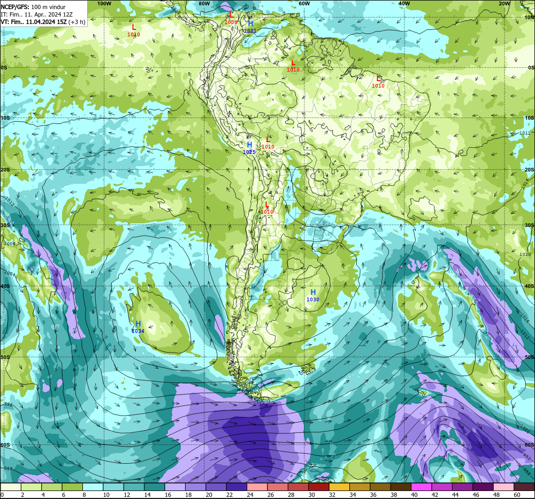Pick the cyan legend swatch between 8 and 10

(93, 487)
